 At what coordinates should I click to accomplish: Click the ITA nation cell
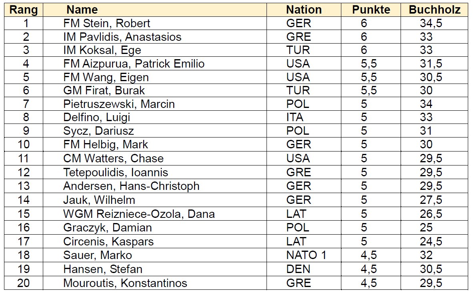(x=295, y=118)
